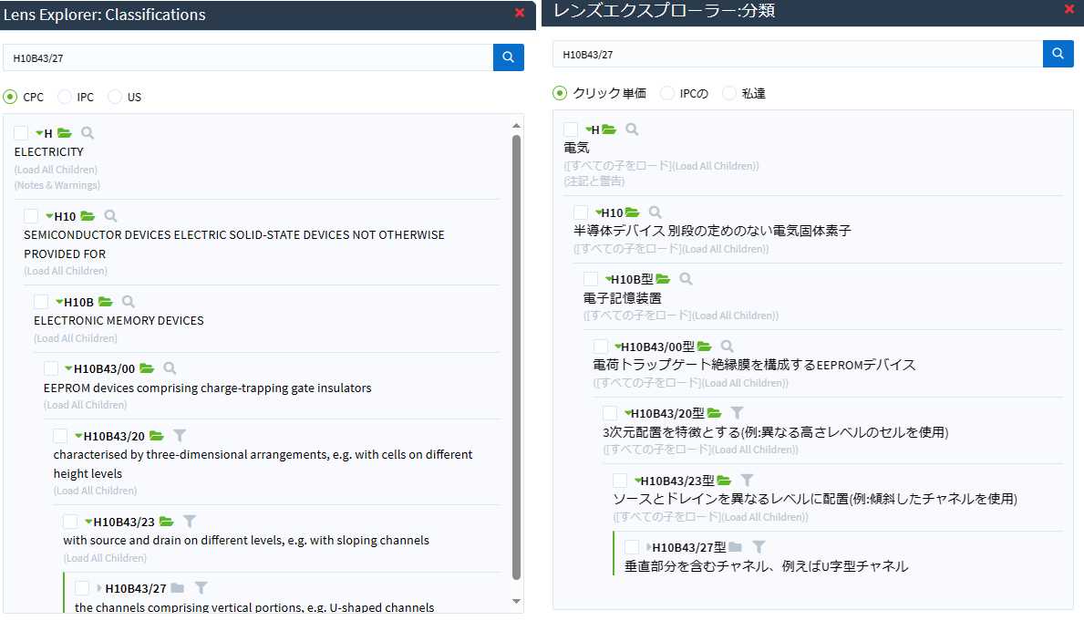Screen dimensions: 1084x621
Task: Click Load All Children under ELECTRONIC MEMORY DEVICES
Action: pyautogui.click(x=76, y=338)
